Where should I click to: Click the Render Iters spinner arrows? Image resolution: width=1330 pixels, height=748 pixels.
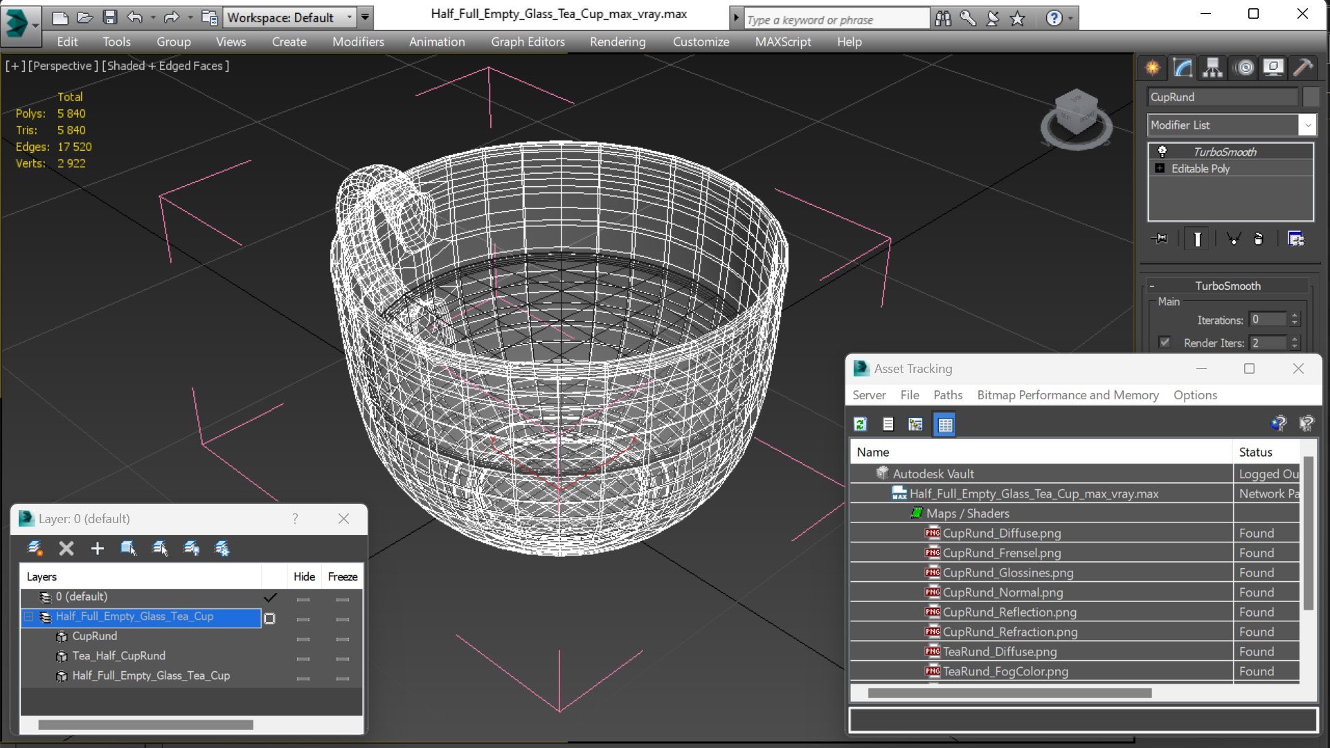pyautogui.click(x=1294, y=343)
